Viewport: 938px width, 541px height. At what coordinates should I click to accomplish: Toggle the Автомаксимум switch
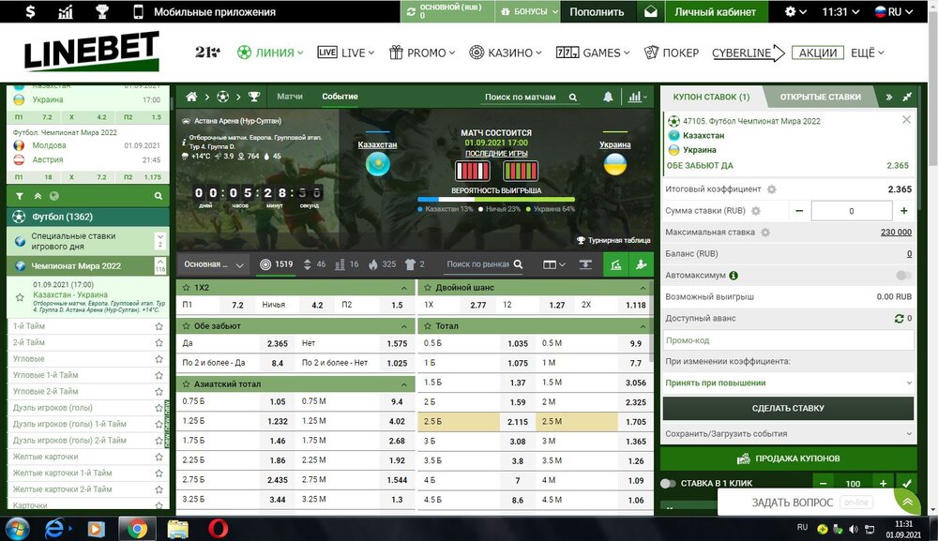pos(903,276)
